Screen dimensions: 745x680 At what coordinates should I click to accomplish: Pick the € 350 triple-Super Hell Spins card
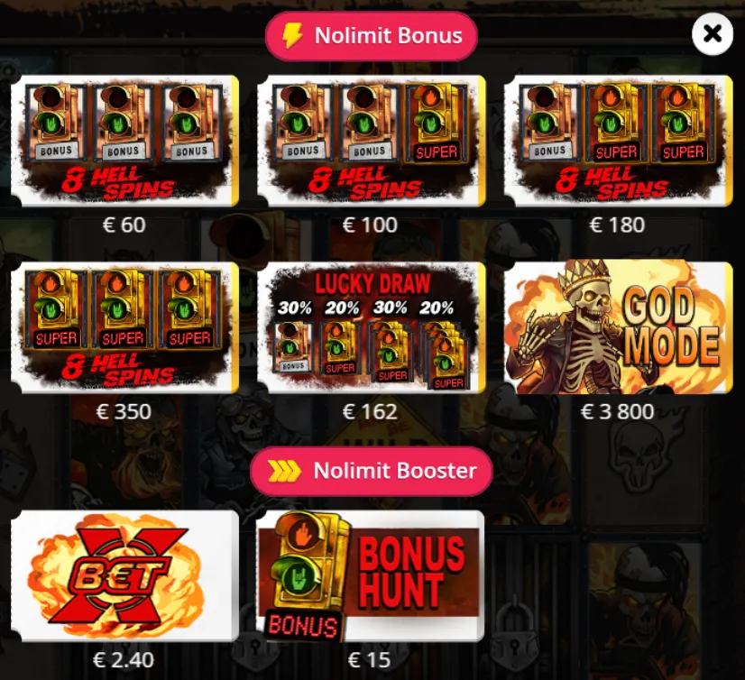(124, 327)
